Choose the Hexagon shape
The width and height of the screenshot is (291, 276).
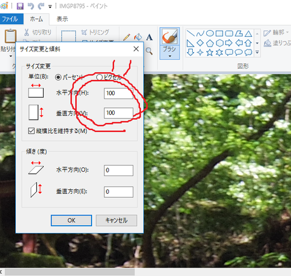[x=219, y=43]
